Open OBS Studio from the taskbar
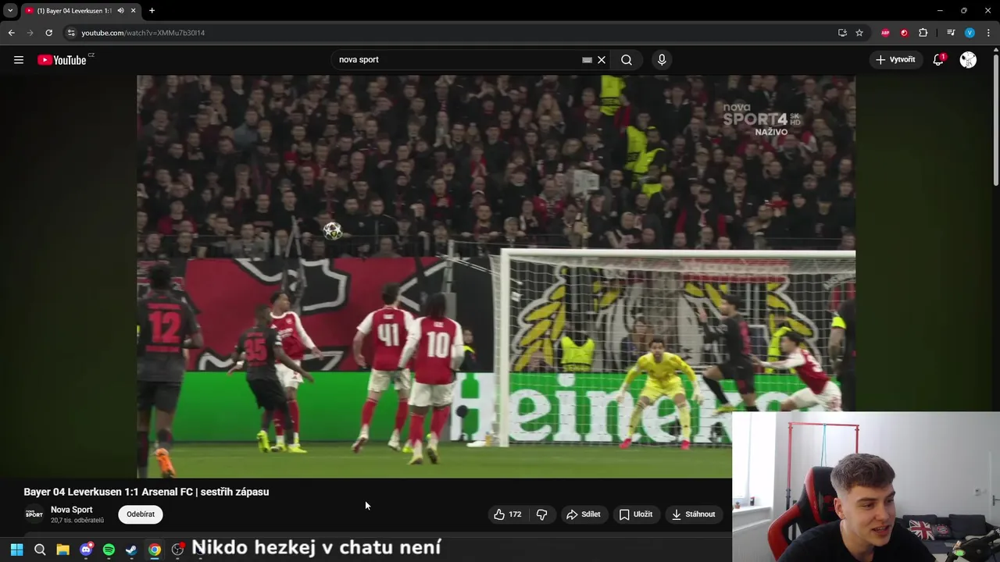Viewport: 1000px width, 562px height. [x=177, y=550]
